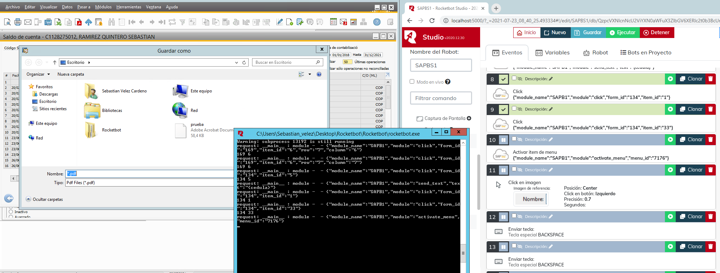Click the email envelope icon in SAP toolbar
Image resolution: width=720 pixels, height=273 pixels.
coord(28,22)
